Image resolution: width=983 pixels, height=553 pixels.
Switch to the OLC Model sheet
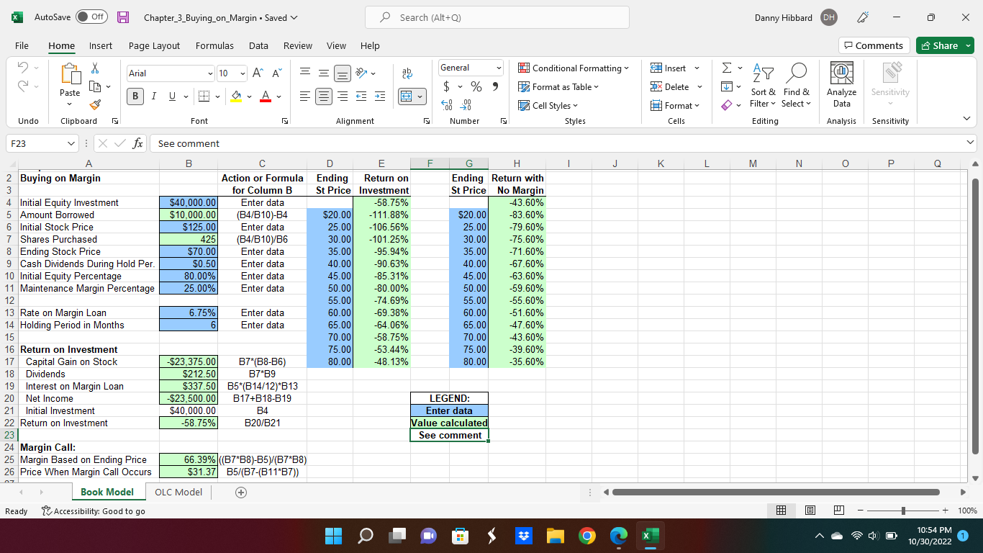[178, 492]
